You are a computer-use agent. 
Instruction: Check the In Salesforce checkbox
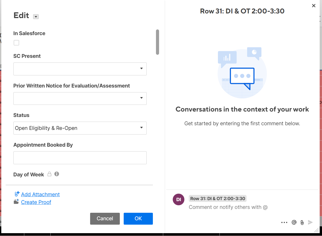[16, 43]
